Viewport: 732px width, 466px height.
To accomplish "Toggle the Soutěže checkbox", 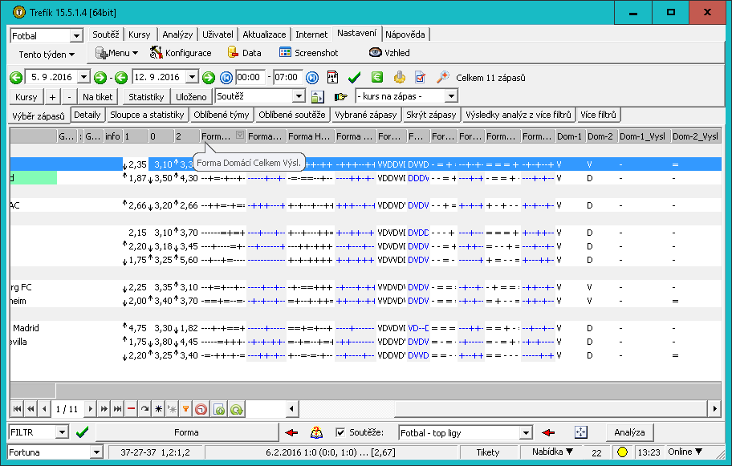I will [x=340, y=432].
